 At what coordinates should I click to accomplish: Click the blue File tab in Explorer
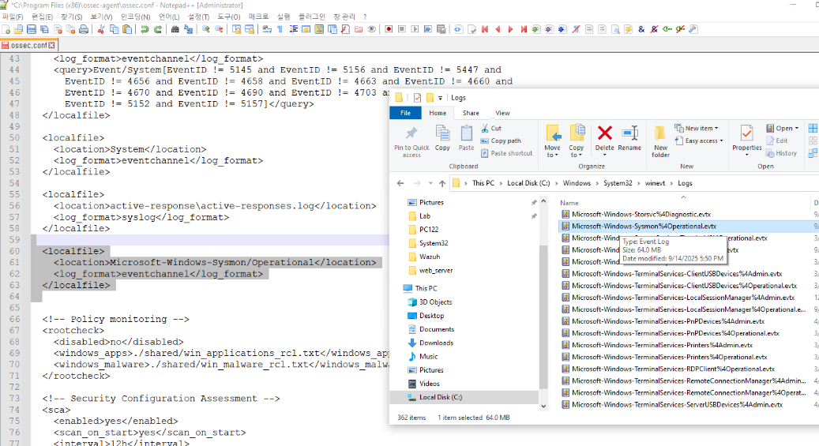click(405, 113)
